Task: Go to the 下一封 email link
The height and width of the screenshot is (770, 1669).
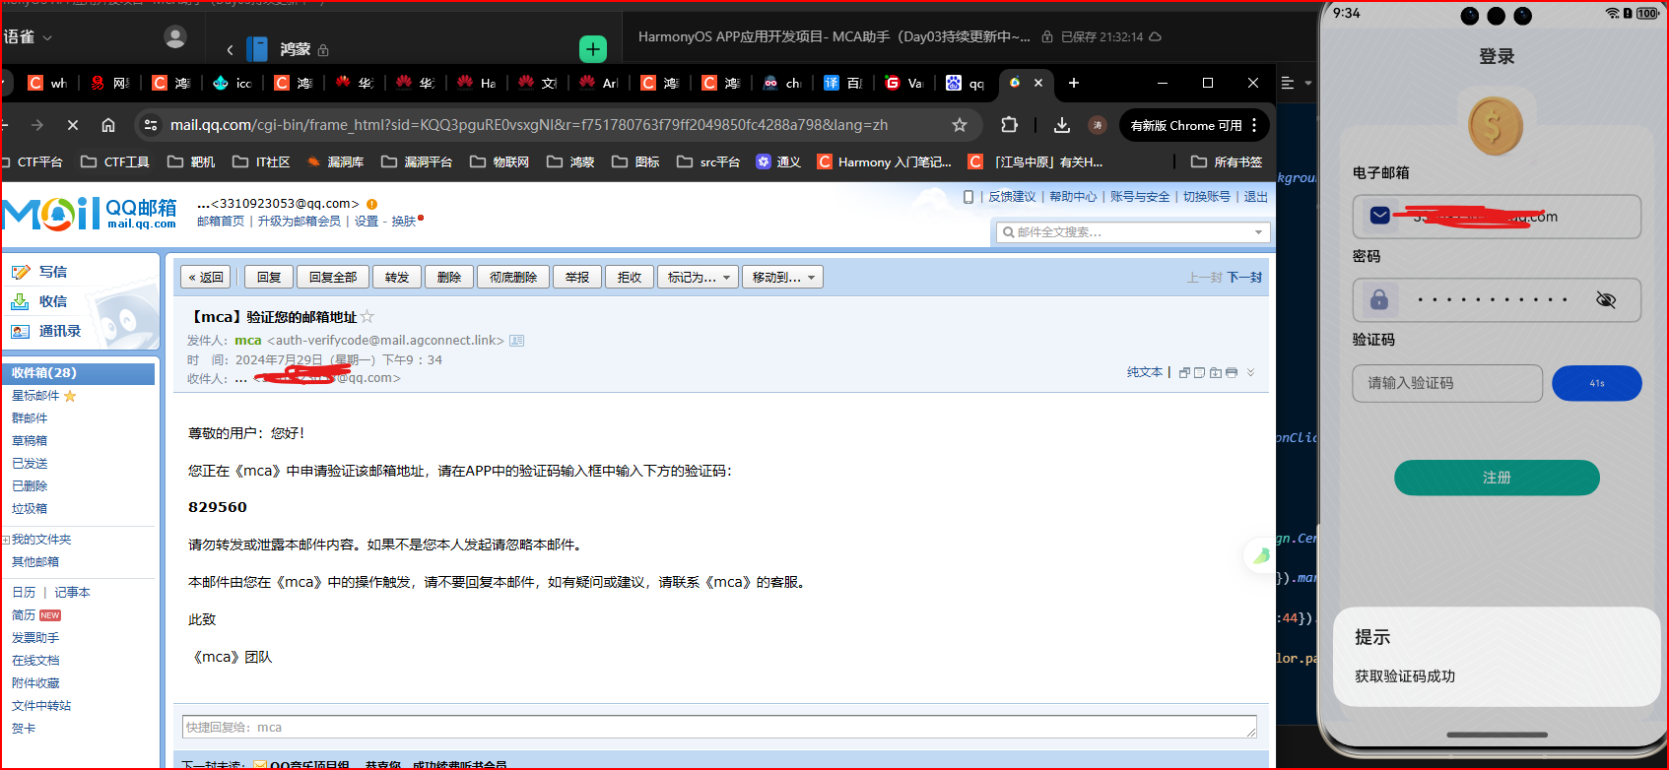Action: click(1244, 278)
